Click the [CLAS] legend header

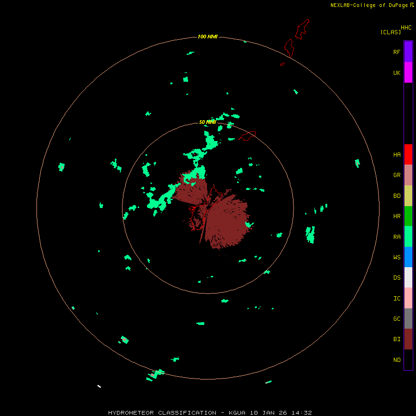[x=391, y=32]
